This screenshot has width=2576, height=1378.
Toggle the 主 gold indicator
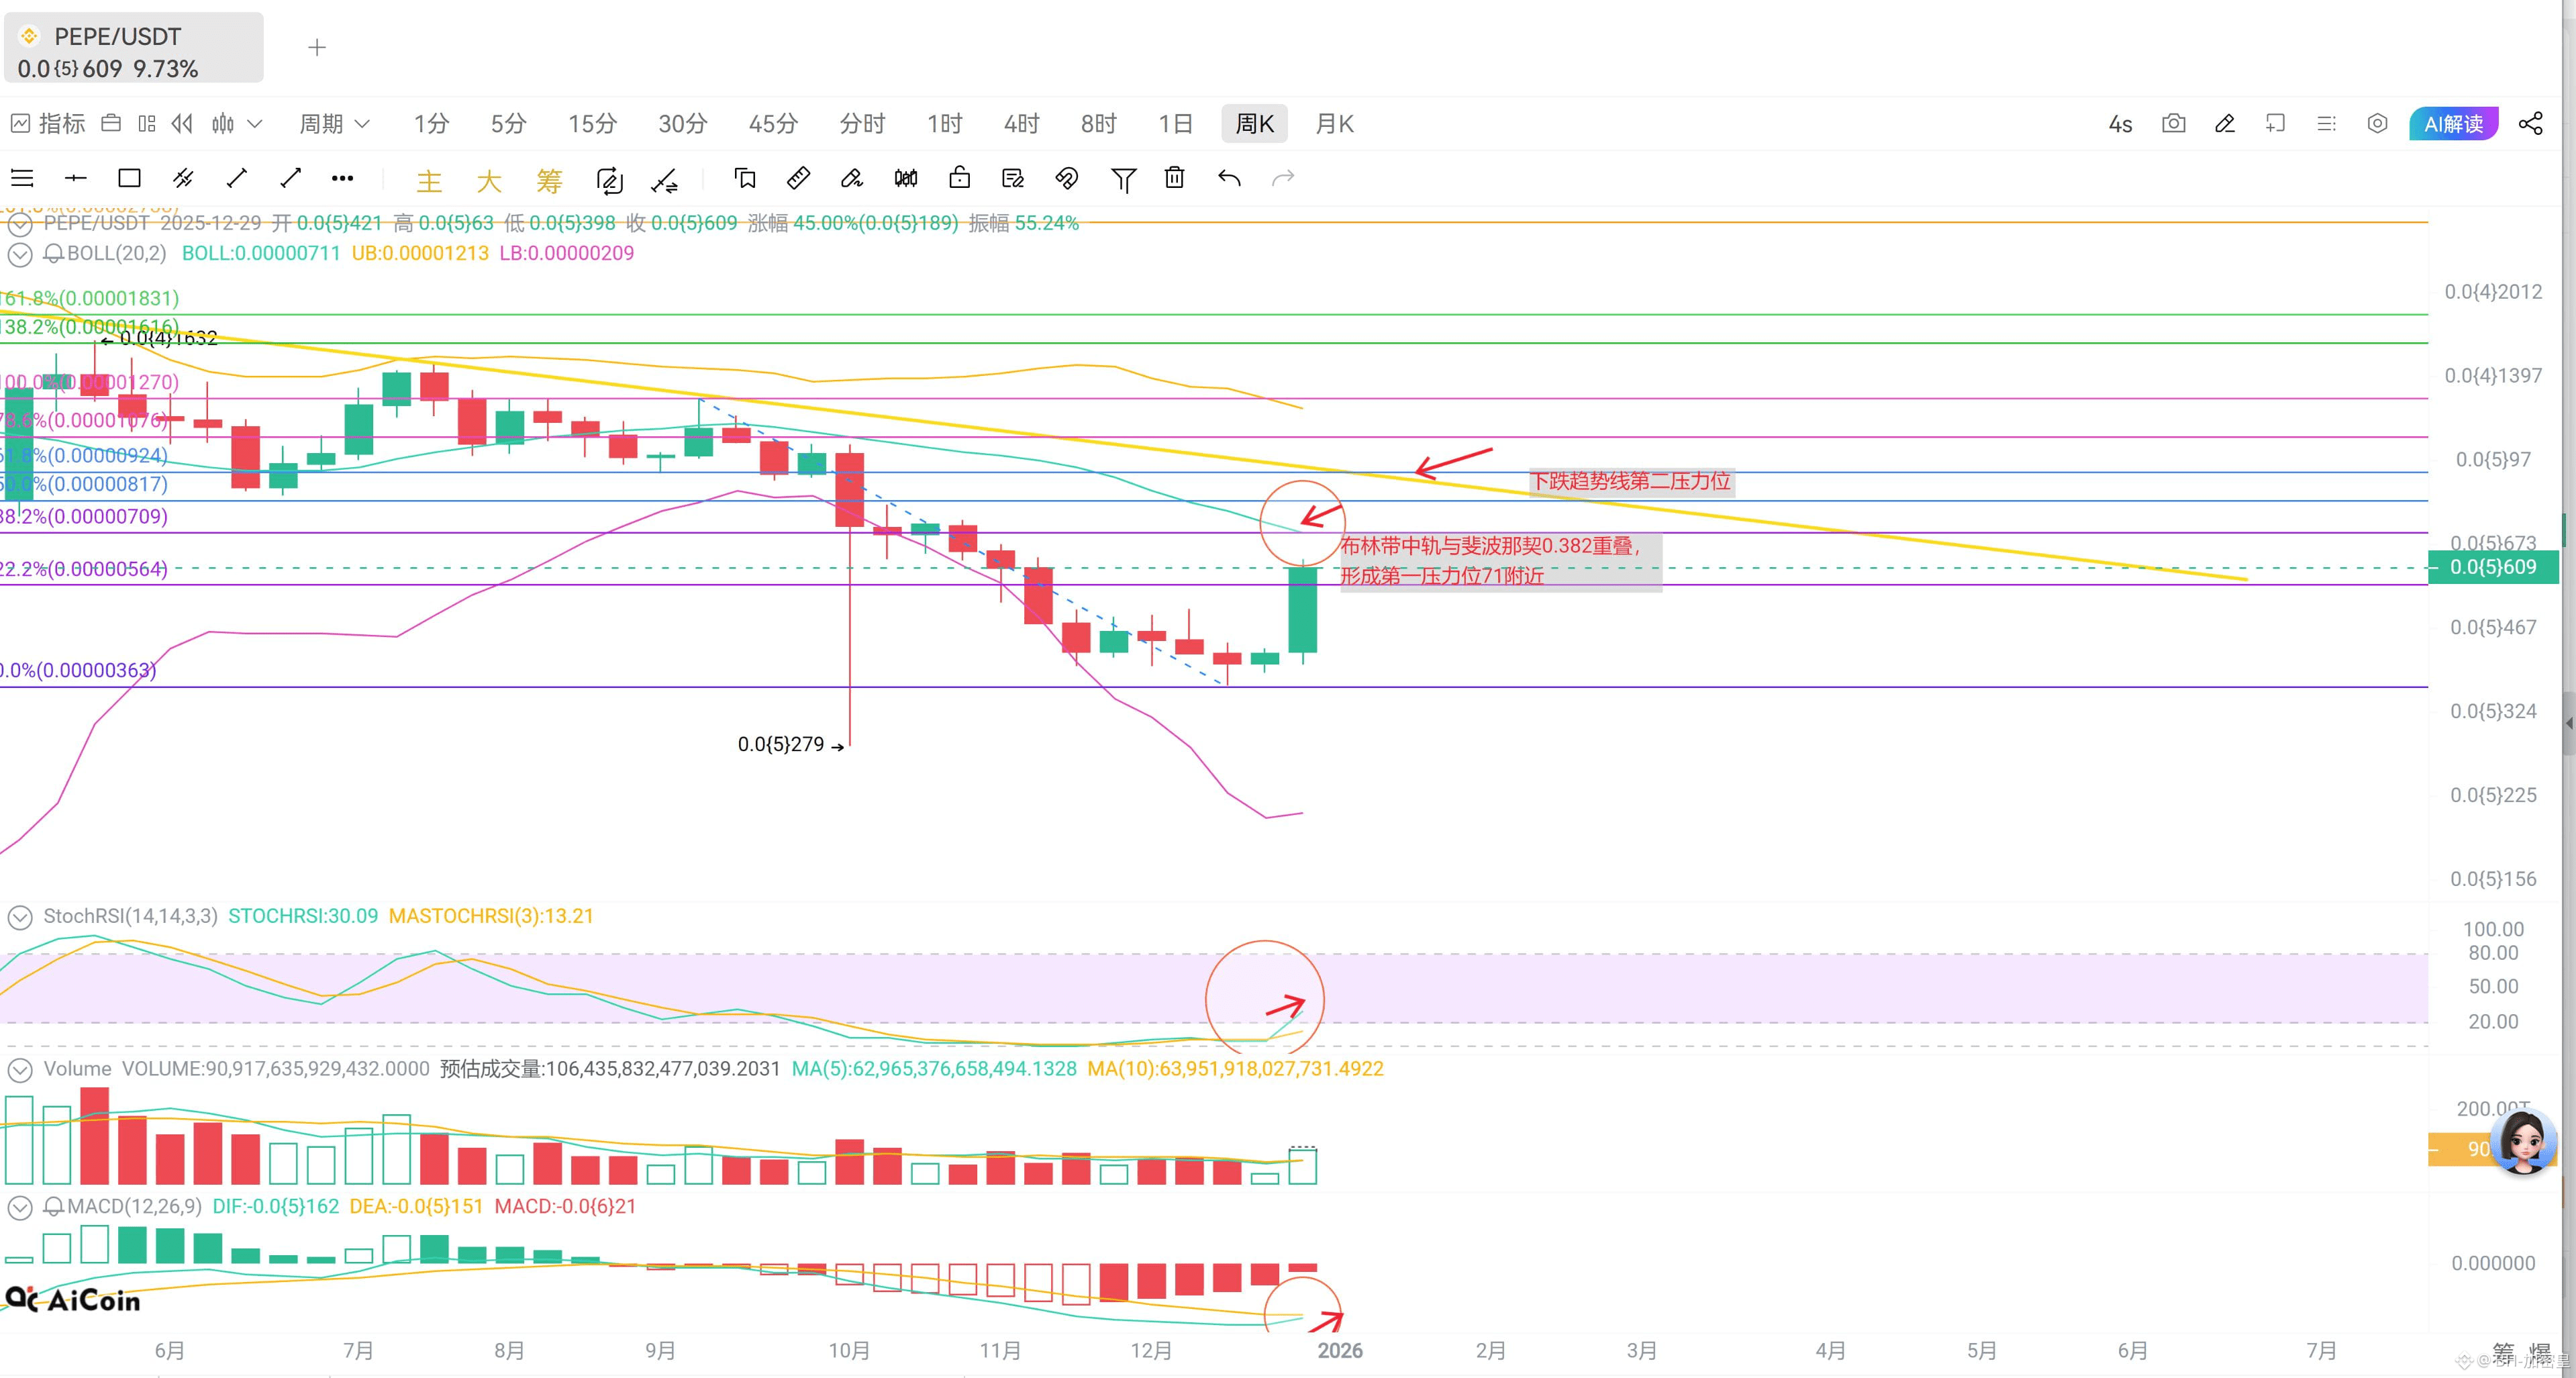pos(429,181)
